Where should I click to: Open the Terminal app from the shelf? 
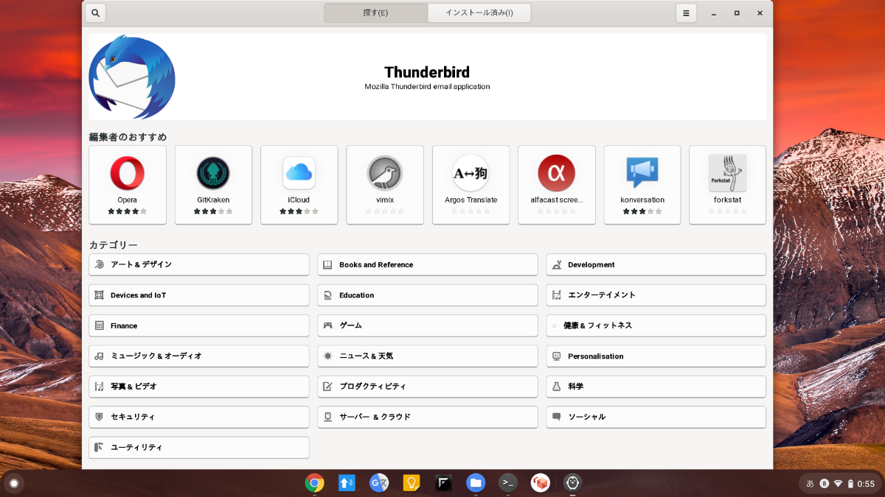tap(508, 483)
